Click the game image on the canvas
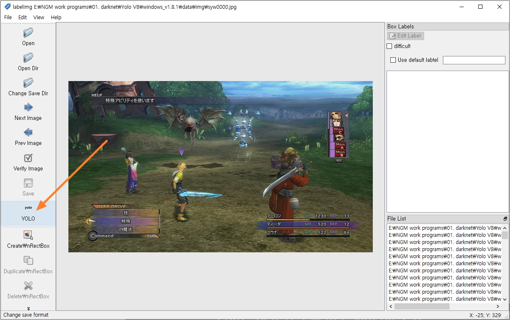 (220, 167)
